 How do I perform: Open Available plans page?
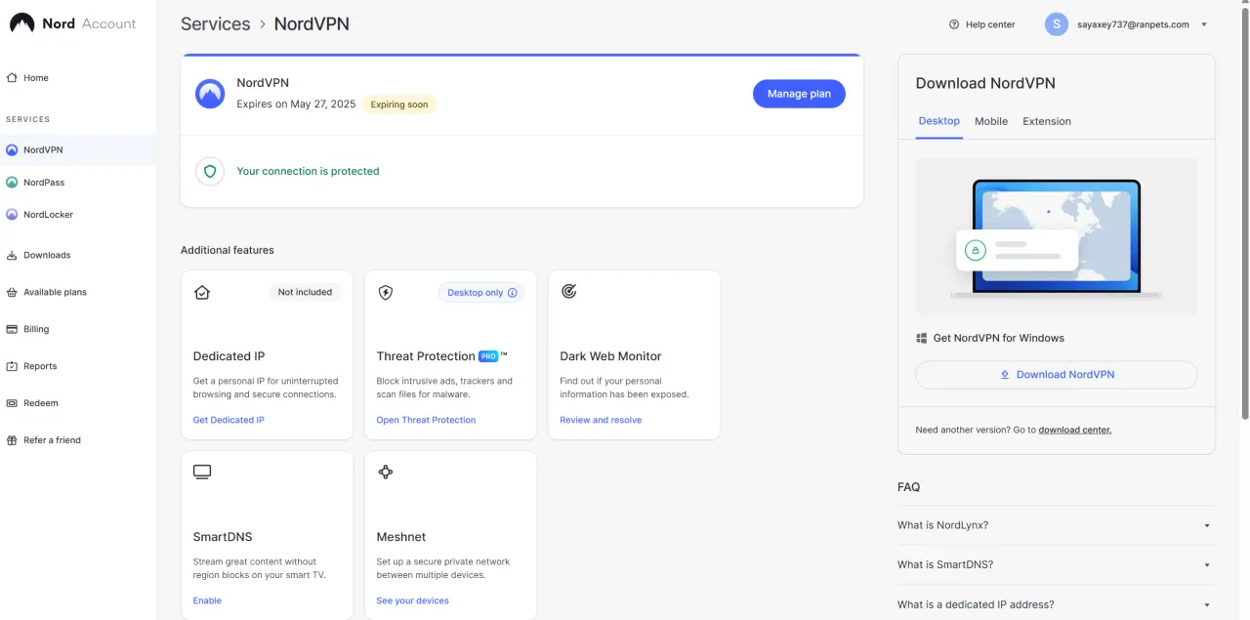click(x=78, y=292)
